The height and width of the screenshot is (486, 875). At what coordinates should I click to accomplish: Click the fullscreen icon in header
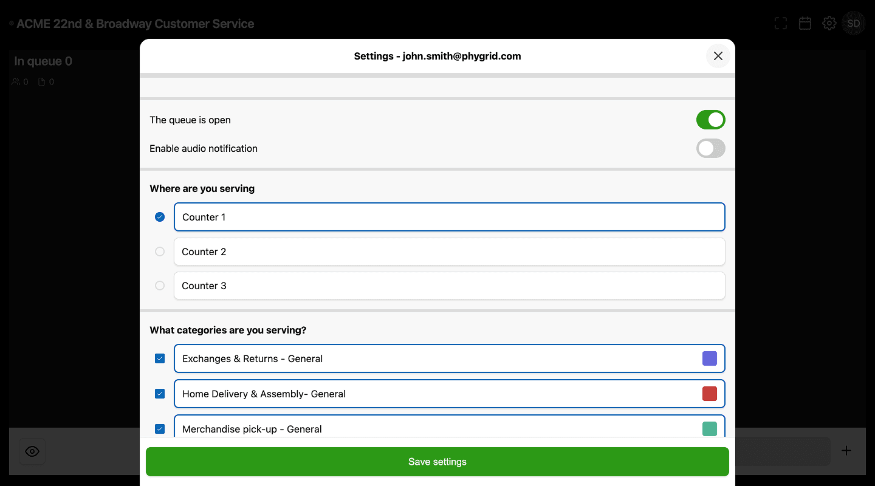tap(781, 24)
